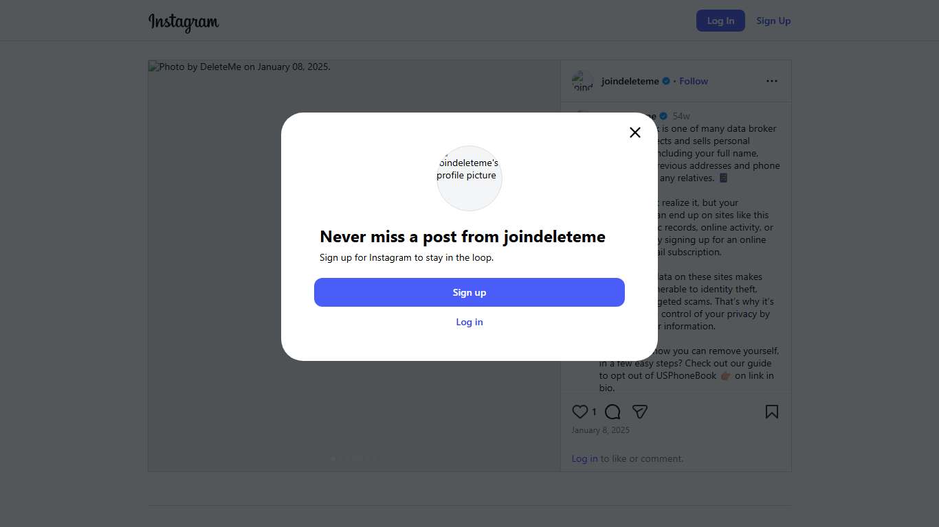
Task: Click Log in link inside the popup
Action: [x=469, y=322]
